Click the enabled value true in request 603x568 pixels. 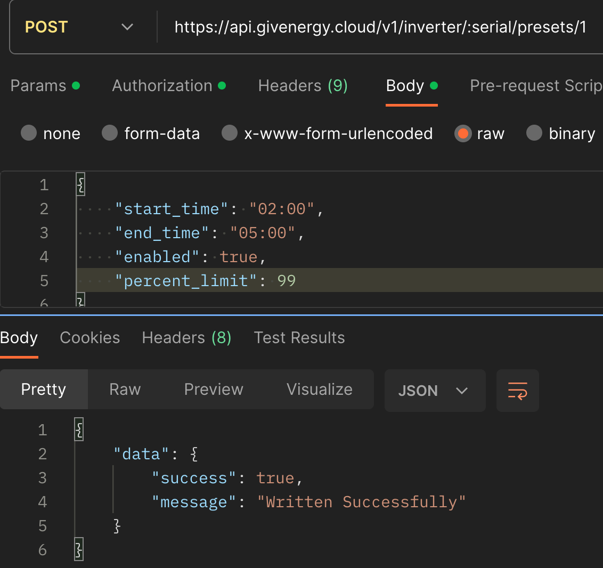pyautogui.click(x=239, y=257)
